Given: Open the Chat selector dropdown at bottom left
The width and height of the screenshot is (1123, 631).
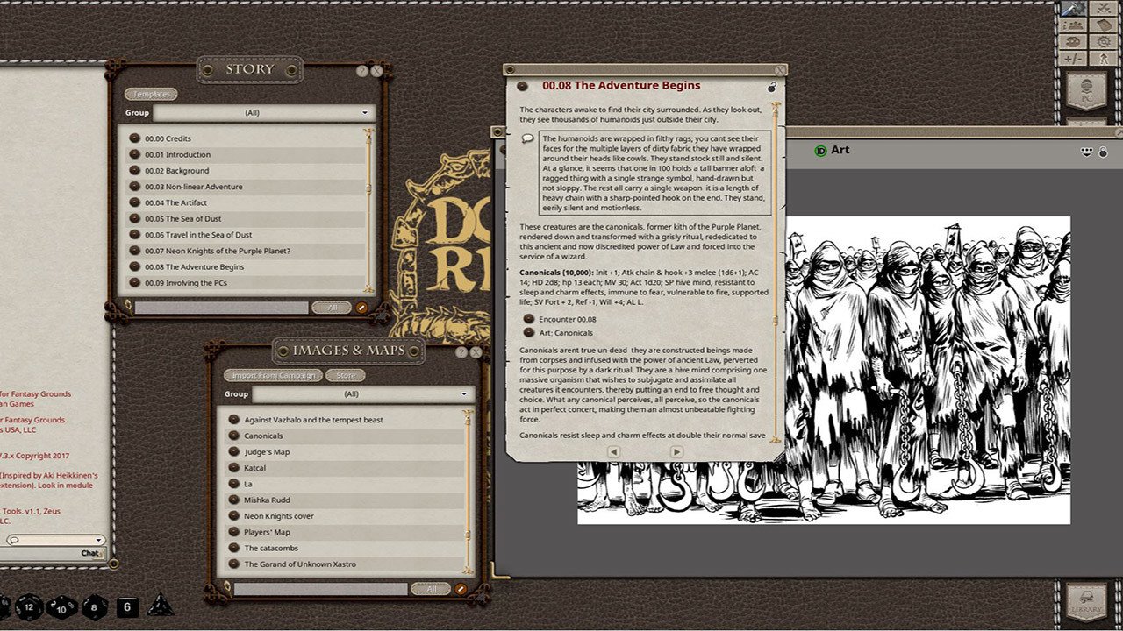Looking at the screenshot, I should click(x=99, y=541).
